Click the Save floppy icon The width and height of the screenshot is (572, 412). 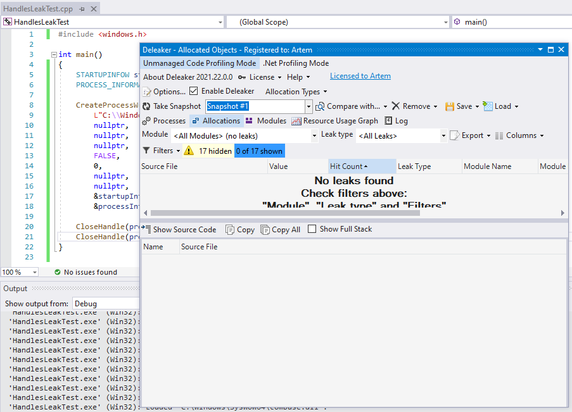coord(450,106)
